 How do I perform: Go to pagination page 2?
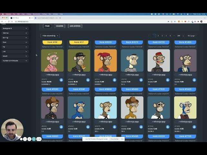coord(158,36)
